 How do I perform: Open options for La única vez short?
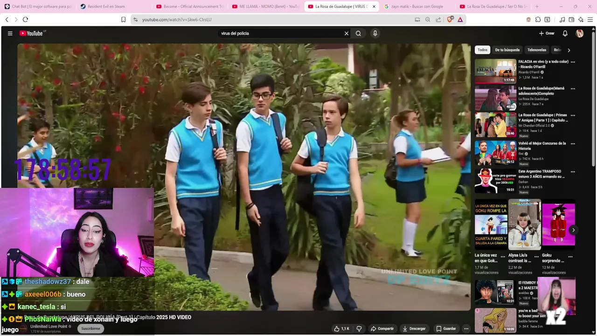point(503,256)
